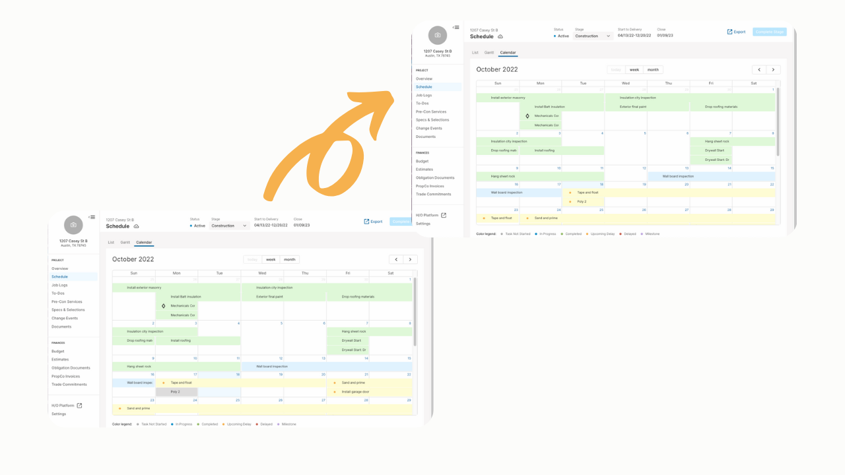The width and height of the screenshot is (845, 475).
Task: Open Specs & Selections in top-right window sidebar
Action: (x=432, y=120)
